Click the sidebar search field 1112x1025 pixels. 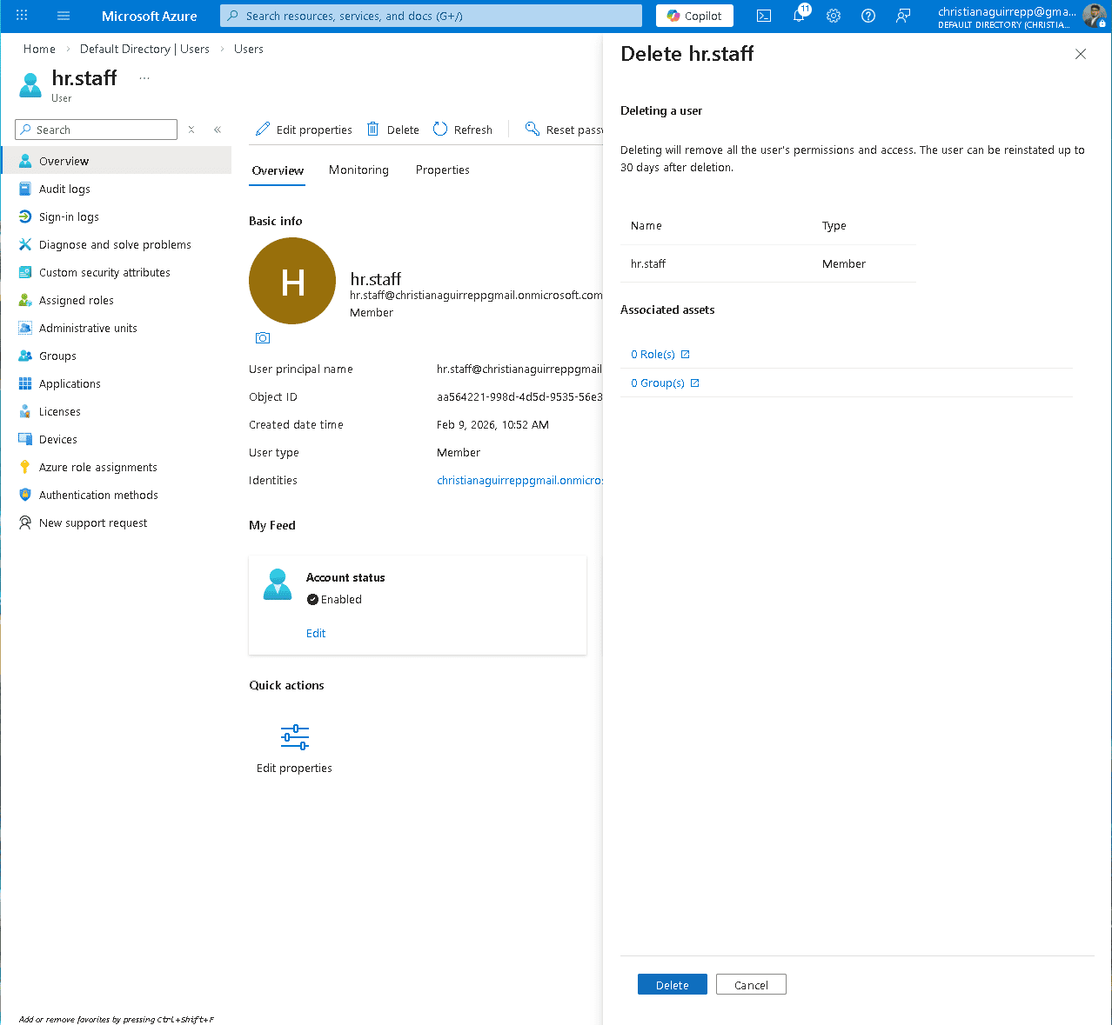pos(96,129)
